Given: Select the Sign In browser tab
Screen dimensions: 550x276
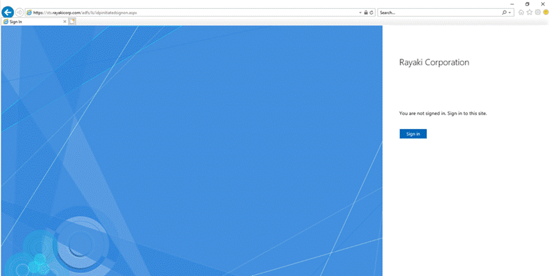Looking at the screenshot, I should pyautogui.click(x=35, y=22).
